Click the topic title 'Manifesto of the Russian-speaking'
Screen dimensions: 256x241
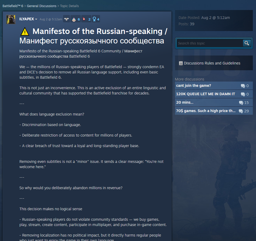[93, 36]
